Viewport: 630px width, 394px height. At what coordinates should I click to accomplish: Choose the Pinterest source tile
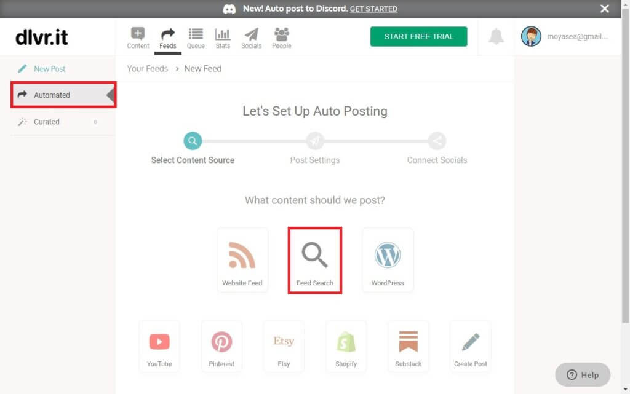click(221, 345)
